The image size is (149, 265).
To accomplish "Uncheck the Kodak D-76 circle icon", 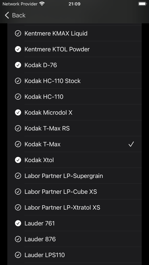I will click(x=18, y=65).
